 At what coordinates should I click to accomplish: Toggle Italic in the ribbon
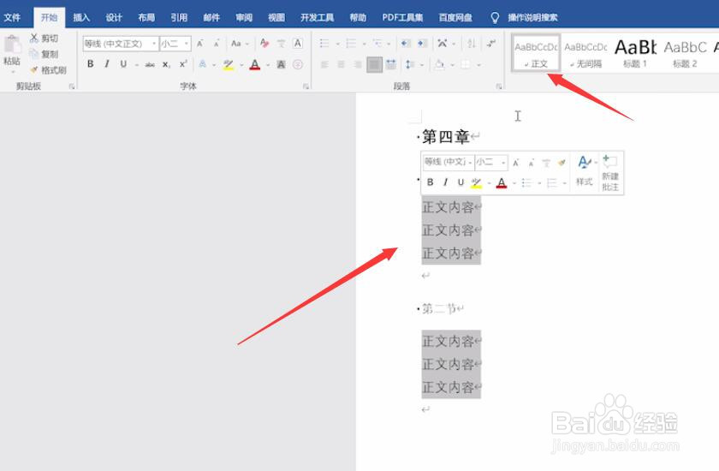tap(107, 64)
